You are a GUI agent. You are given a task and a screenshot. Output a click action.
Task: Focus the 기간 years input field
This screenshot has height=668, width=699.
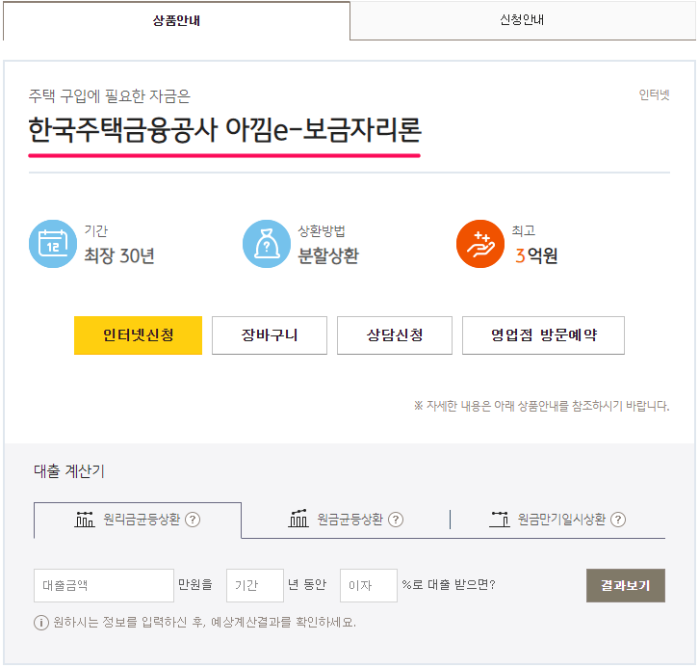tap(255, 585)
